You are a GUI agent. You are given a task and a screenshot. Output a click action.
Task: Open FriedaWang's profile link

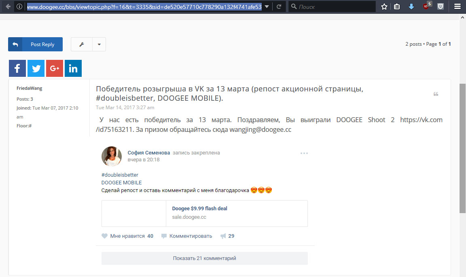30,88
